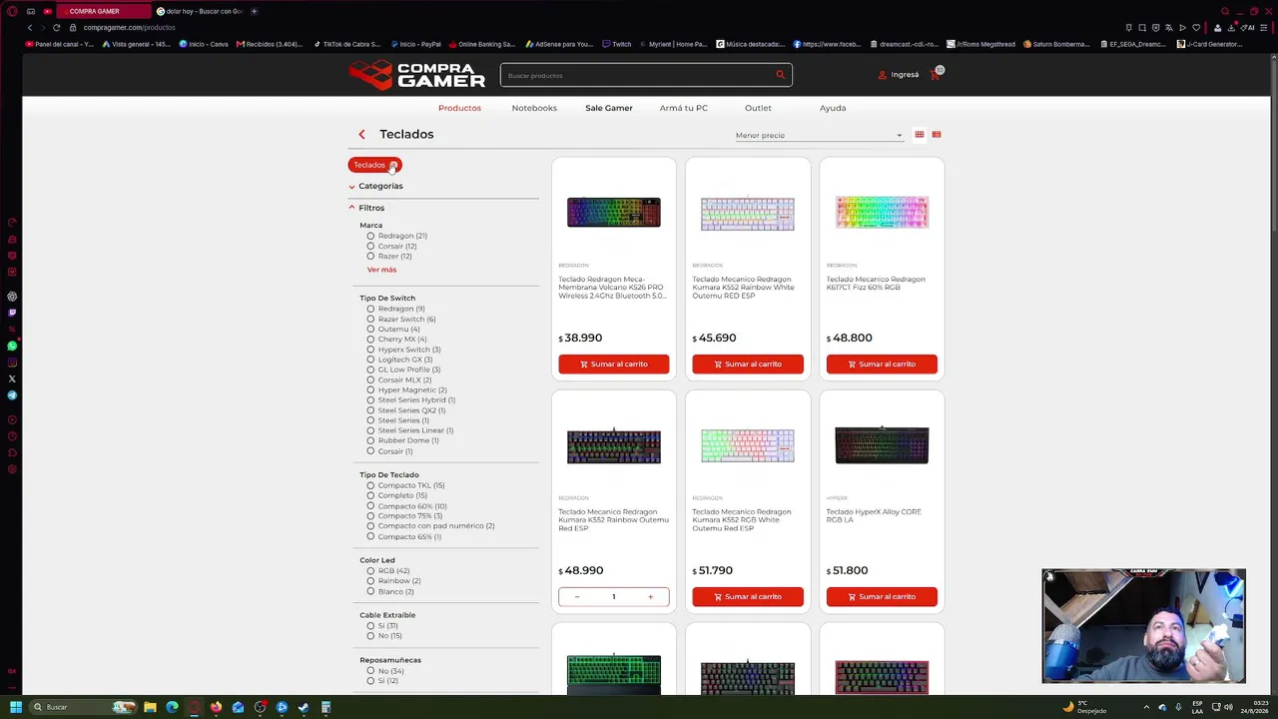Image resolution: width=1278 pixels, height=719 pixels.
Task: Switch to the 'dolar hoy' browser tab
Action: click(x=200, y=11)
